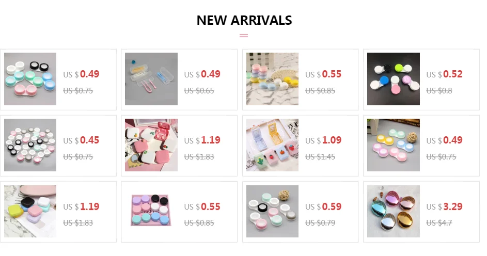The image size is (487, 256).
Task: Click the crossed-out US $0.65 original price
Action: [x=199, y=91]
